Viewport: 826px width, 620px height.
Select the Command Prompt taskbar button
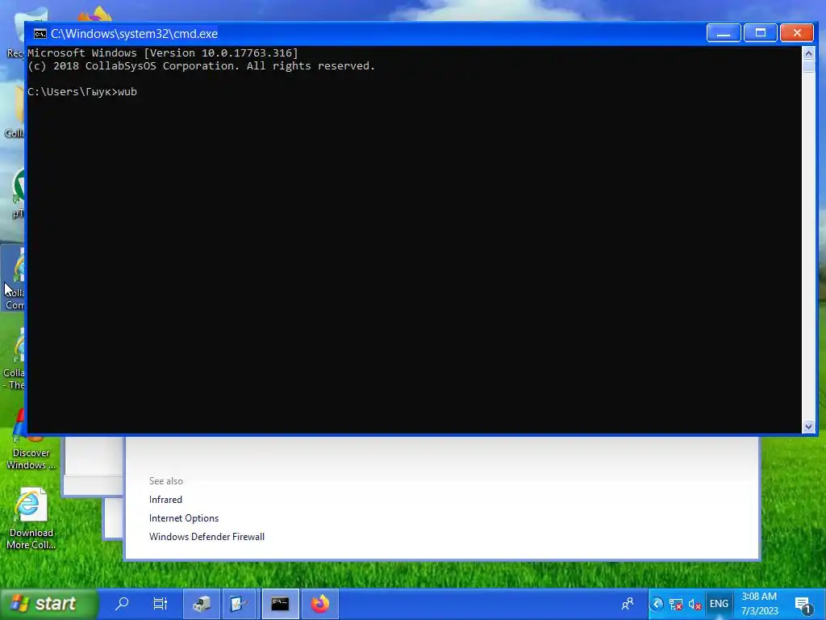tap(280, 604)
